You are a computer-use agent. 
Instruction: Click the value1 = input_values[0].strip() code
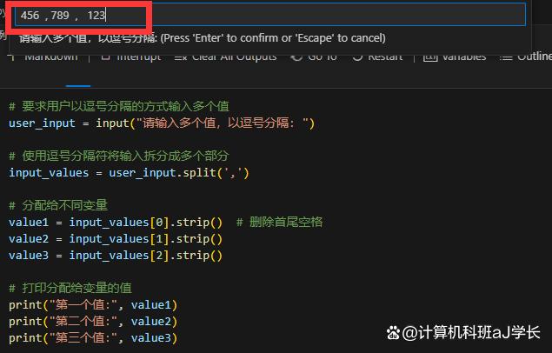pyautogui.click(x=116, y=222)
